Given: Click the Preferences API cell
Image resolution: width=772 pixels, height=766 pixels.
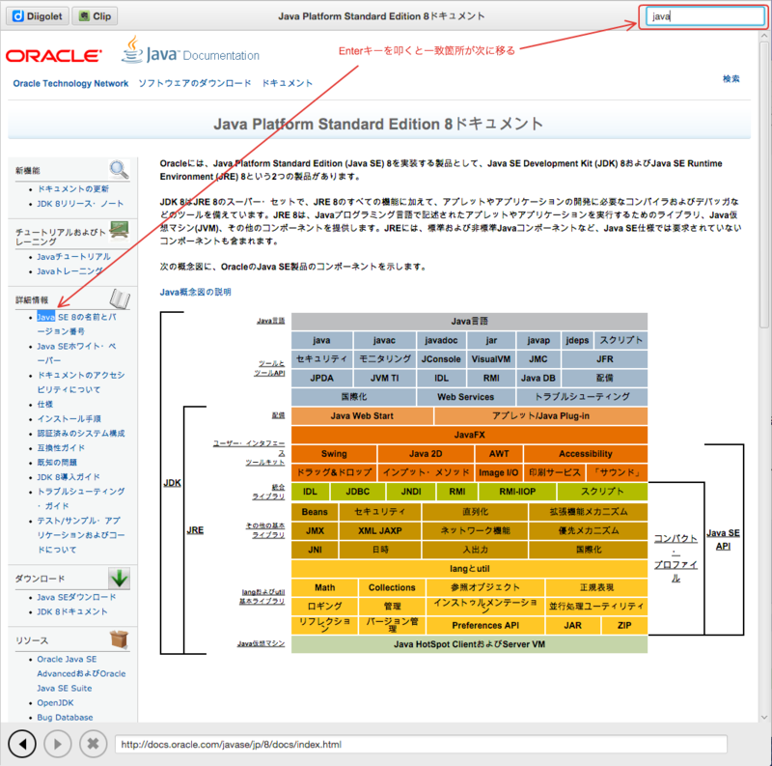Looking at the screenshot, I should tap(485, 626).
